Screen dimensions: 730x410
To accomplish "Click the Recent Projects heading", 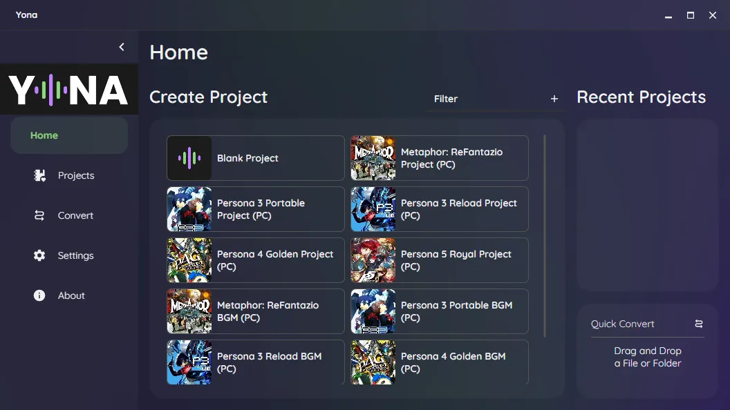I will (641, 97).
